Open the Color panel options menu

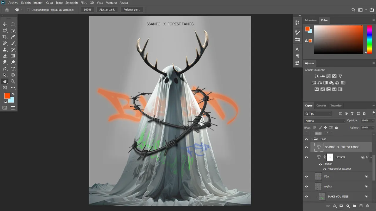coord(373,21)
